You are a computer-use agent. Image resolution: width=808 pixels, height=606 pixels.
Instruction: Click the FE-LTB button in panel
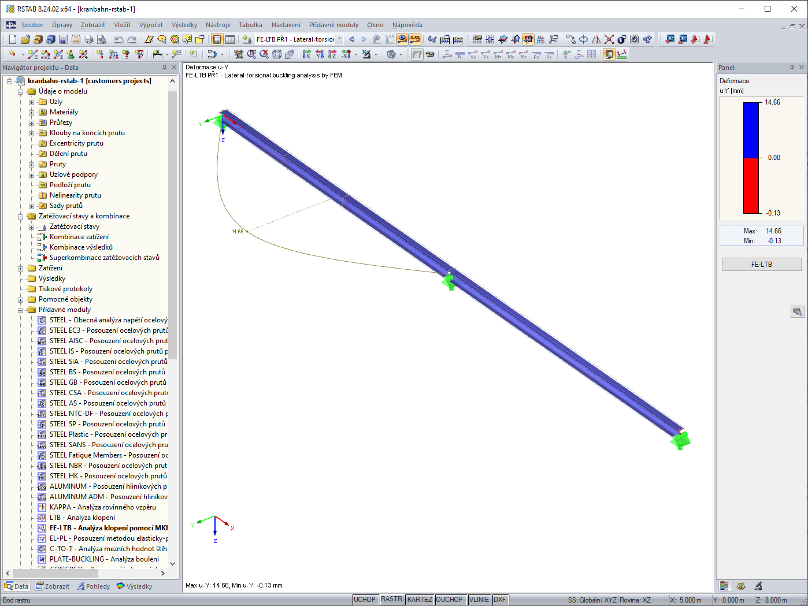click(761, 265)
